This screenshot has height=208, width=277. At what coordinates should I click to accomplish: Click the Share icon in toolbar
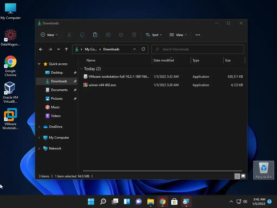121,35
